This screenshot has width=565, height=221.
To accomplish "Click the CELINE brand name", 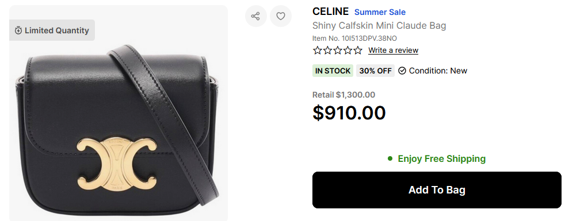I will (x=330, y=11).
